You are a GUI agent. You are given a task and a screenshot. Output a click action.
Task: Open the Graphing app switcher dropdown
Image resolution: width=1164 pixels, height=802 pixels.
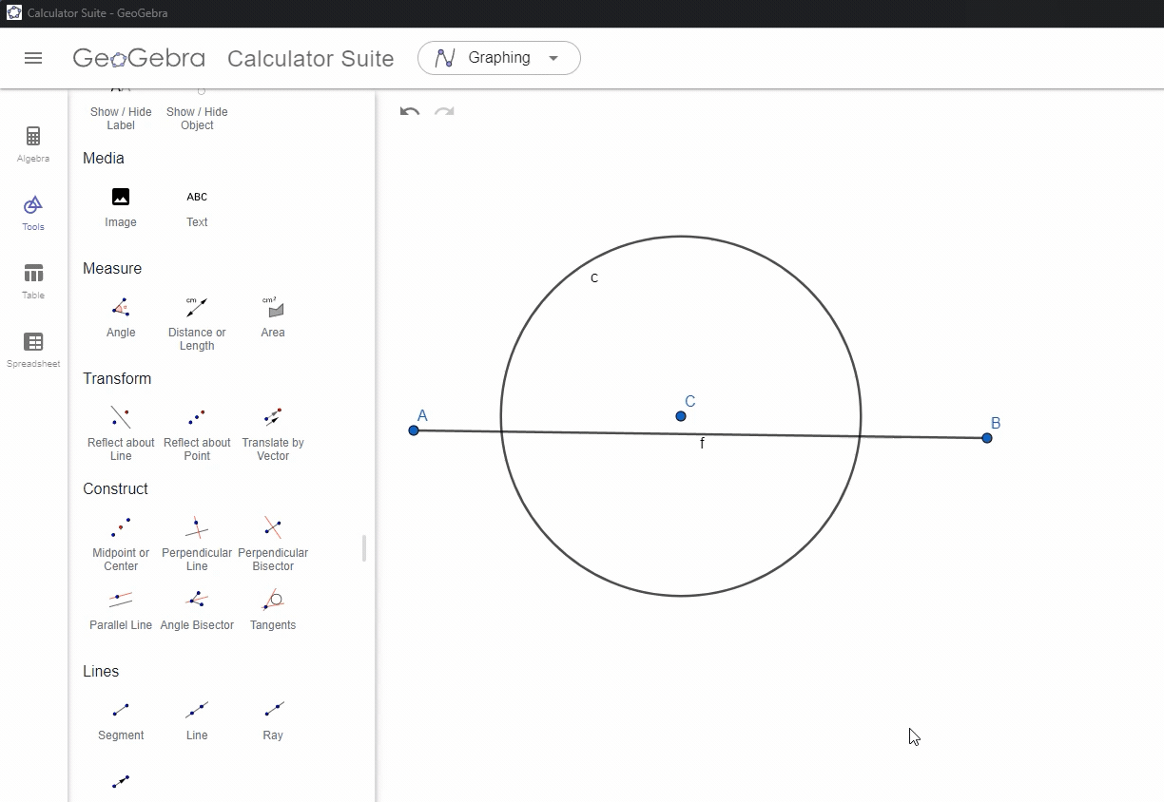pos(498,58)
